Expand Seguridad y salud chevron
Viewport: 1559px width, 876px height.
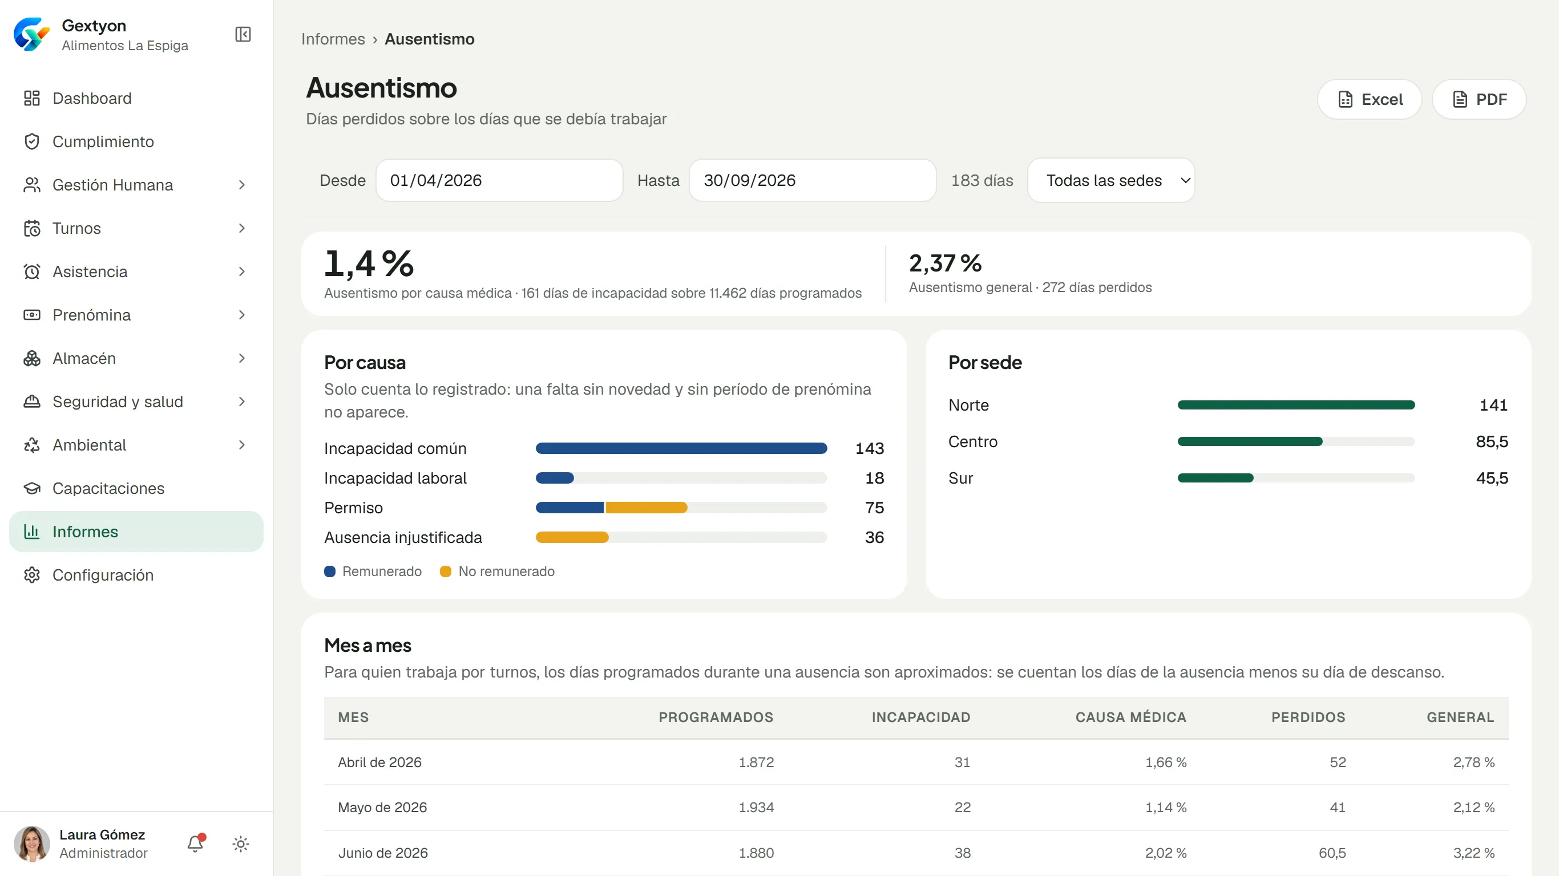coord(241,401)
